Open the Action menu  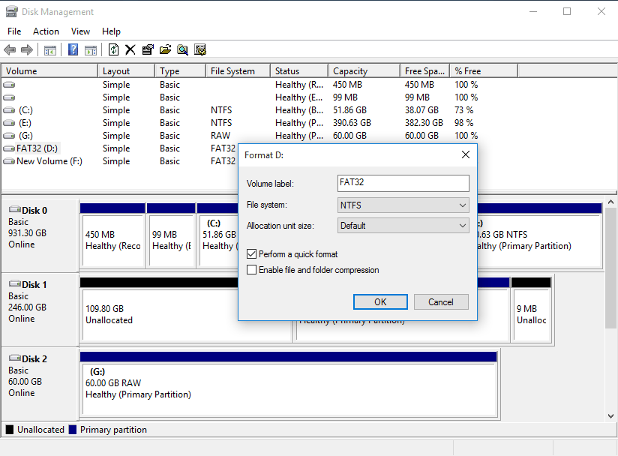46,31
